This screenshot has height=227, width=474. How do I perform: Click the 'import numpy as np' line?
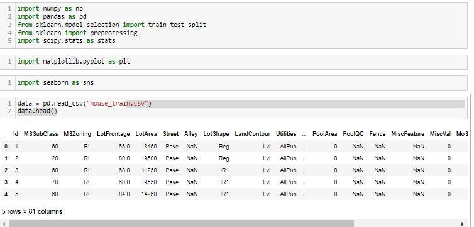tap(50, 9)
